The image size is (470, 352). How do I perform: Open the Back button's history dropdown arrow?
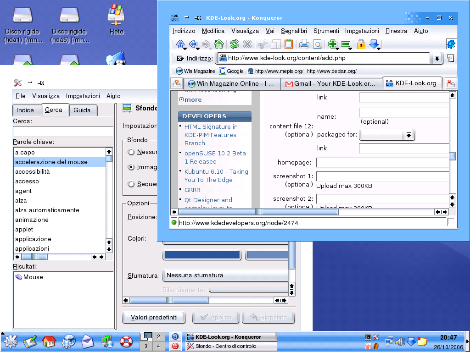point(198,49)
